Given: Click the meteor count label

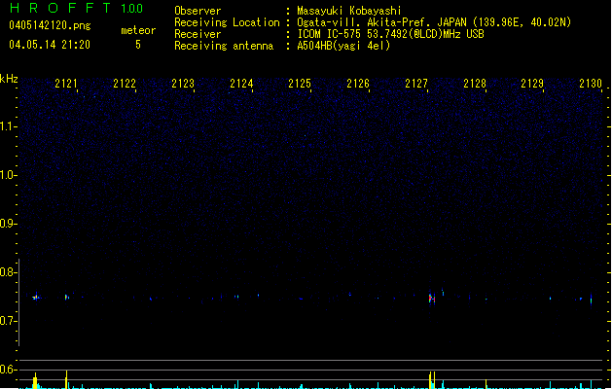Looking at the screenshot, I should point(138,30).
